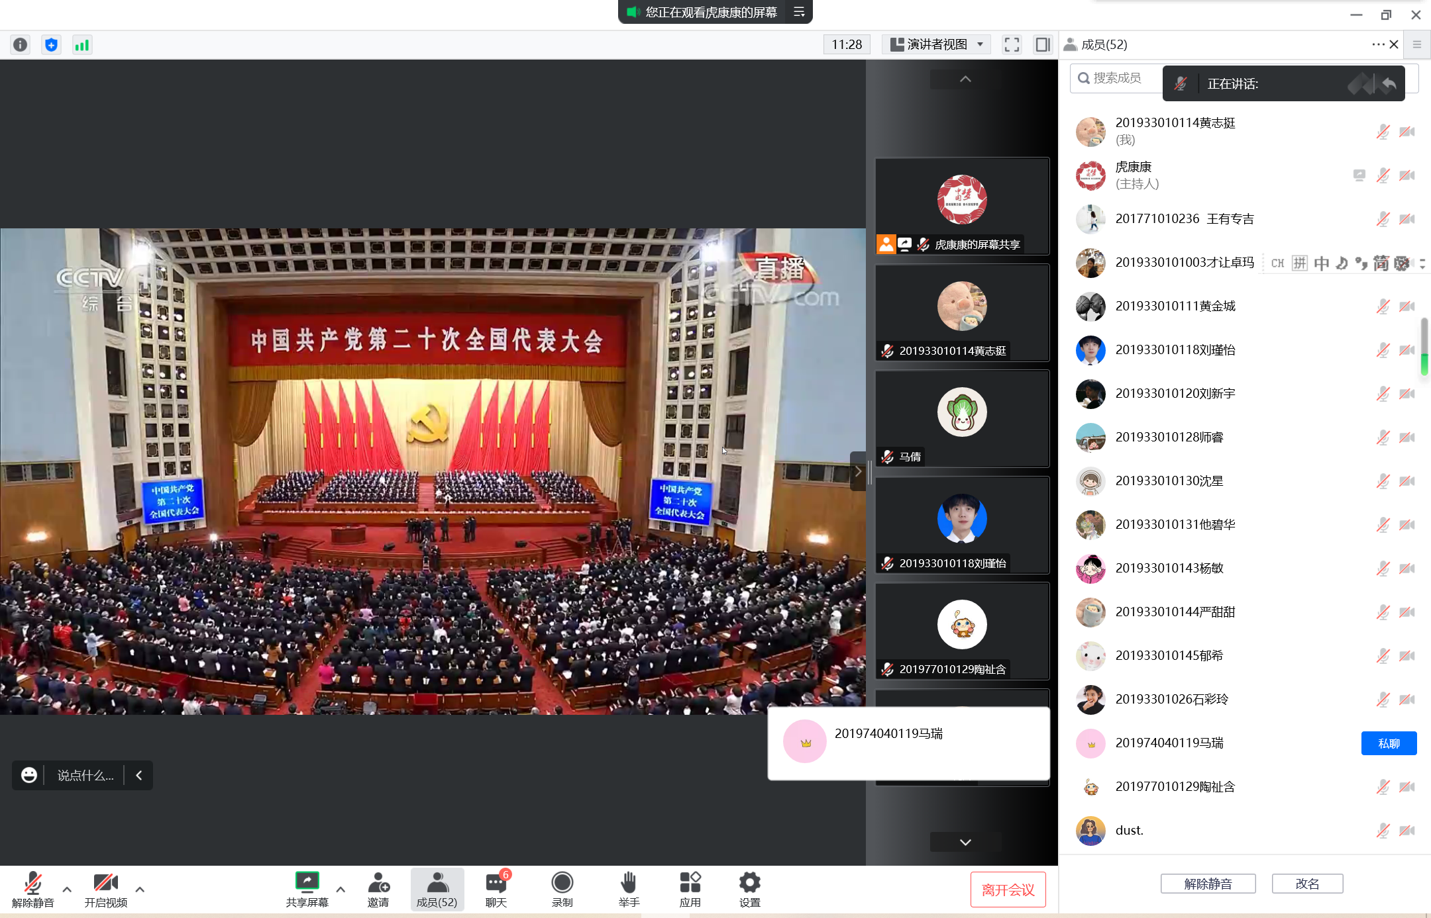Enter fullscreen mode with the expand icon
This screenshot has height=918, width=1431.
click(x=1011, y=44)
